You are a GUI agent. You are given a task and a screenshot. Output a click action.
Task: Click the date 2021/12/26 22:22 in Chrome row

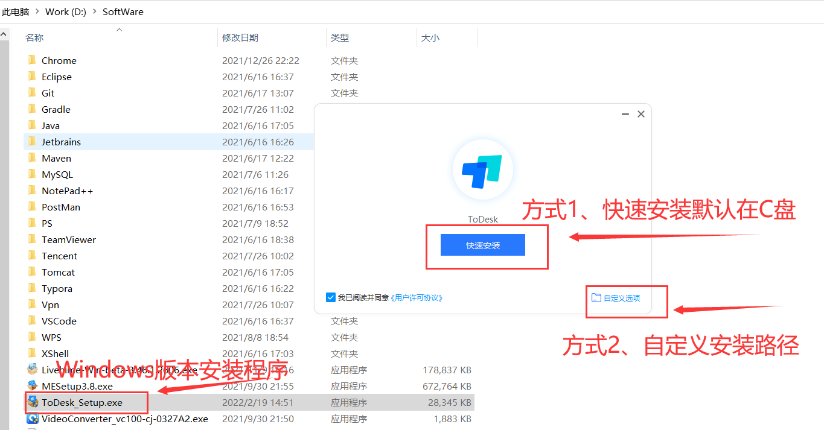pyautogui.click(x=261, y=60)
